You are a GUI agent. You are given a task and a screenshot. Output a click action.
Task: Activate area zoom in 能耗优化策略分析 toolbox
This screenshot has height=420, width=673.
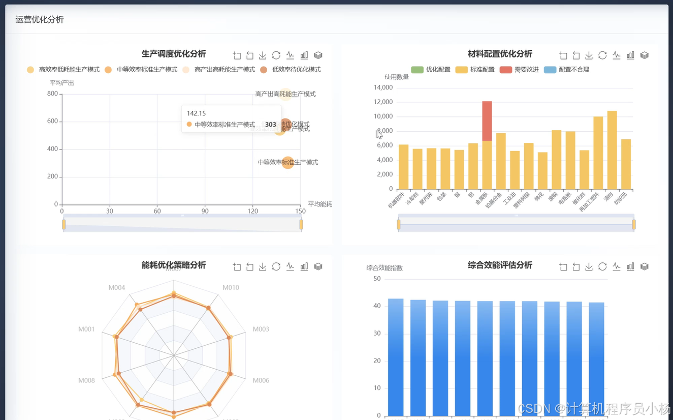pos(237,267)
